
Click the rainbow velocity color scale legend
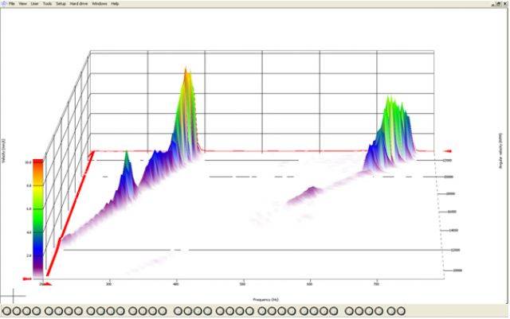coord(38,216)
